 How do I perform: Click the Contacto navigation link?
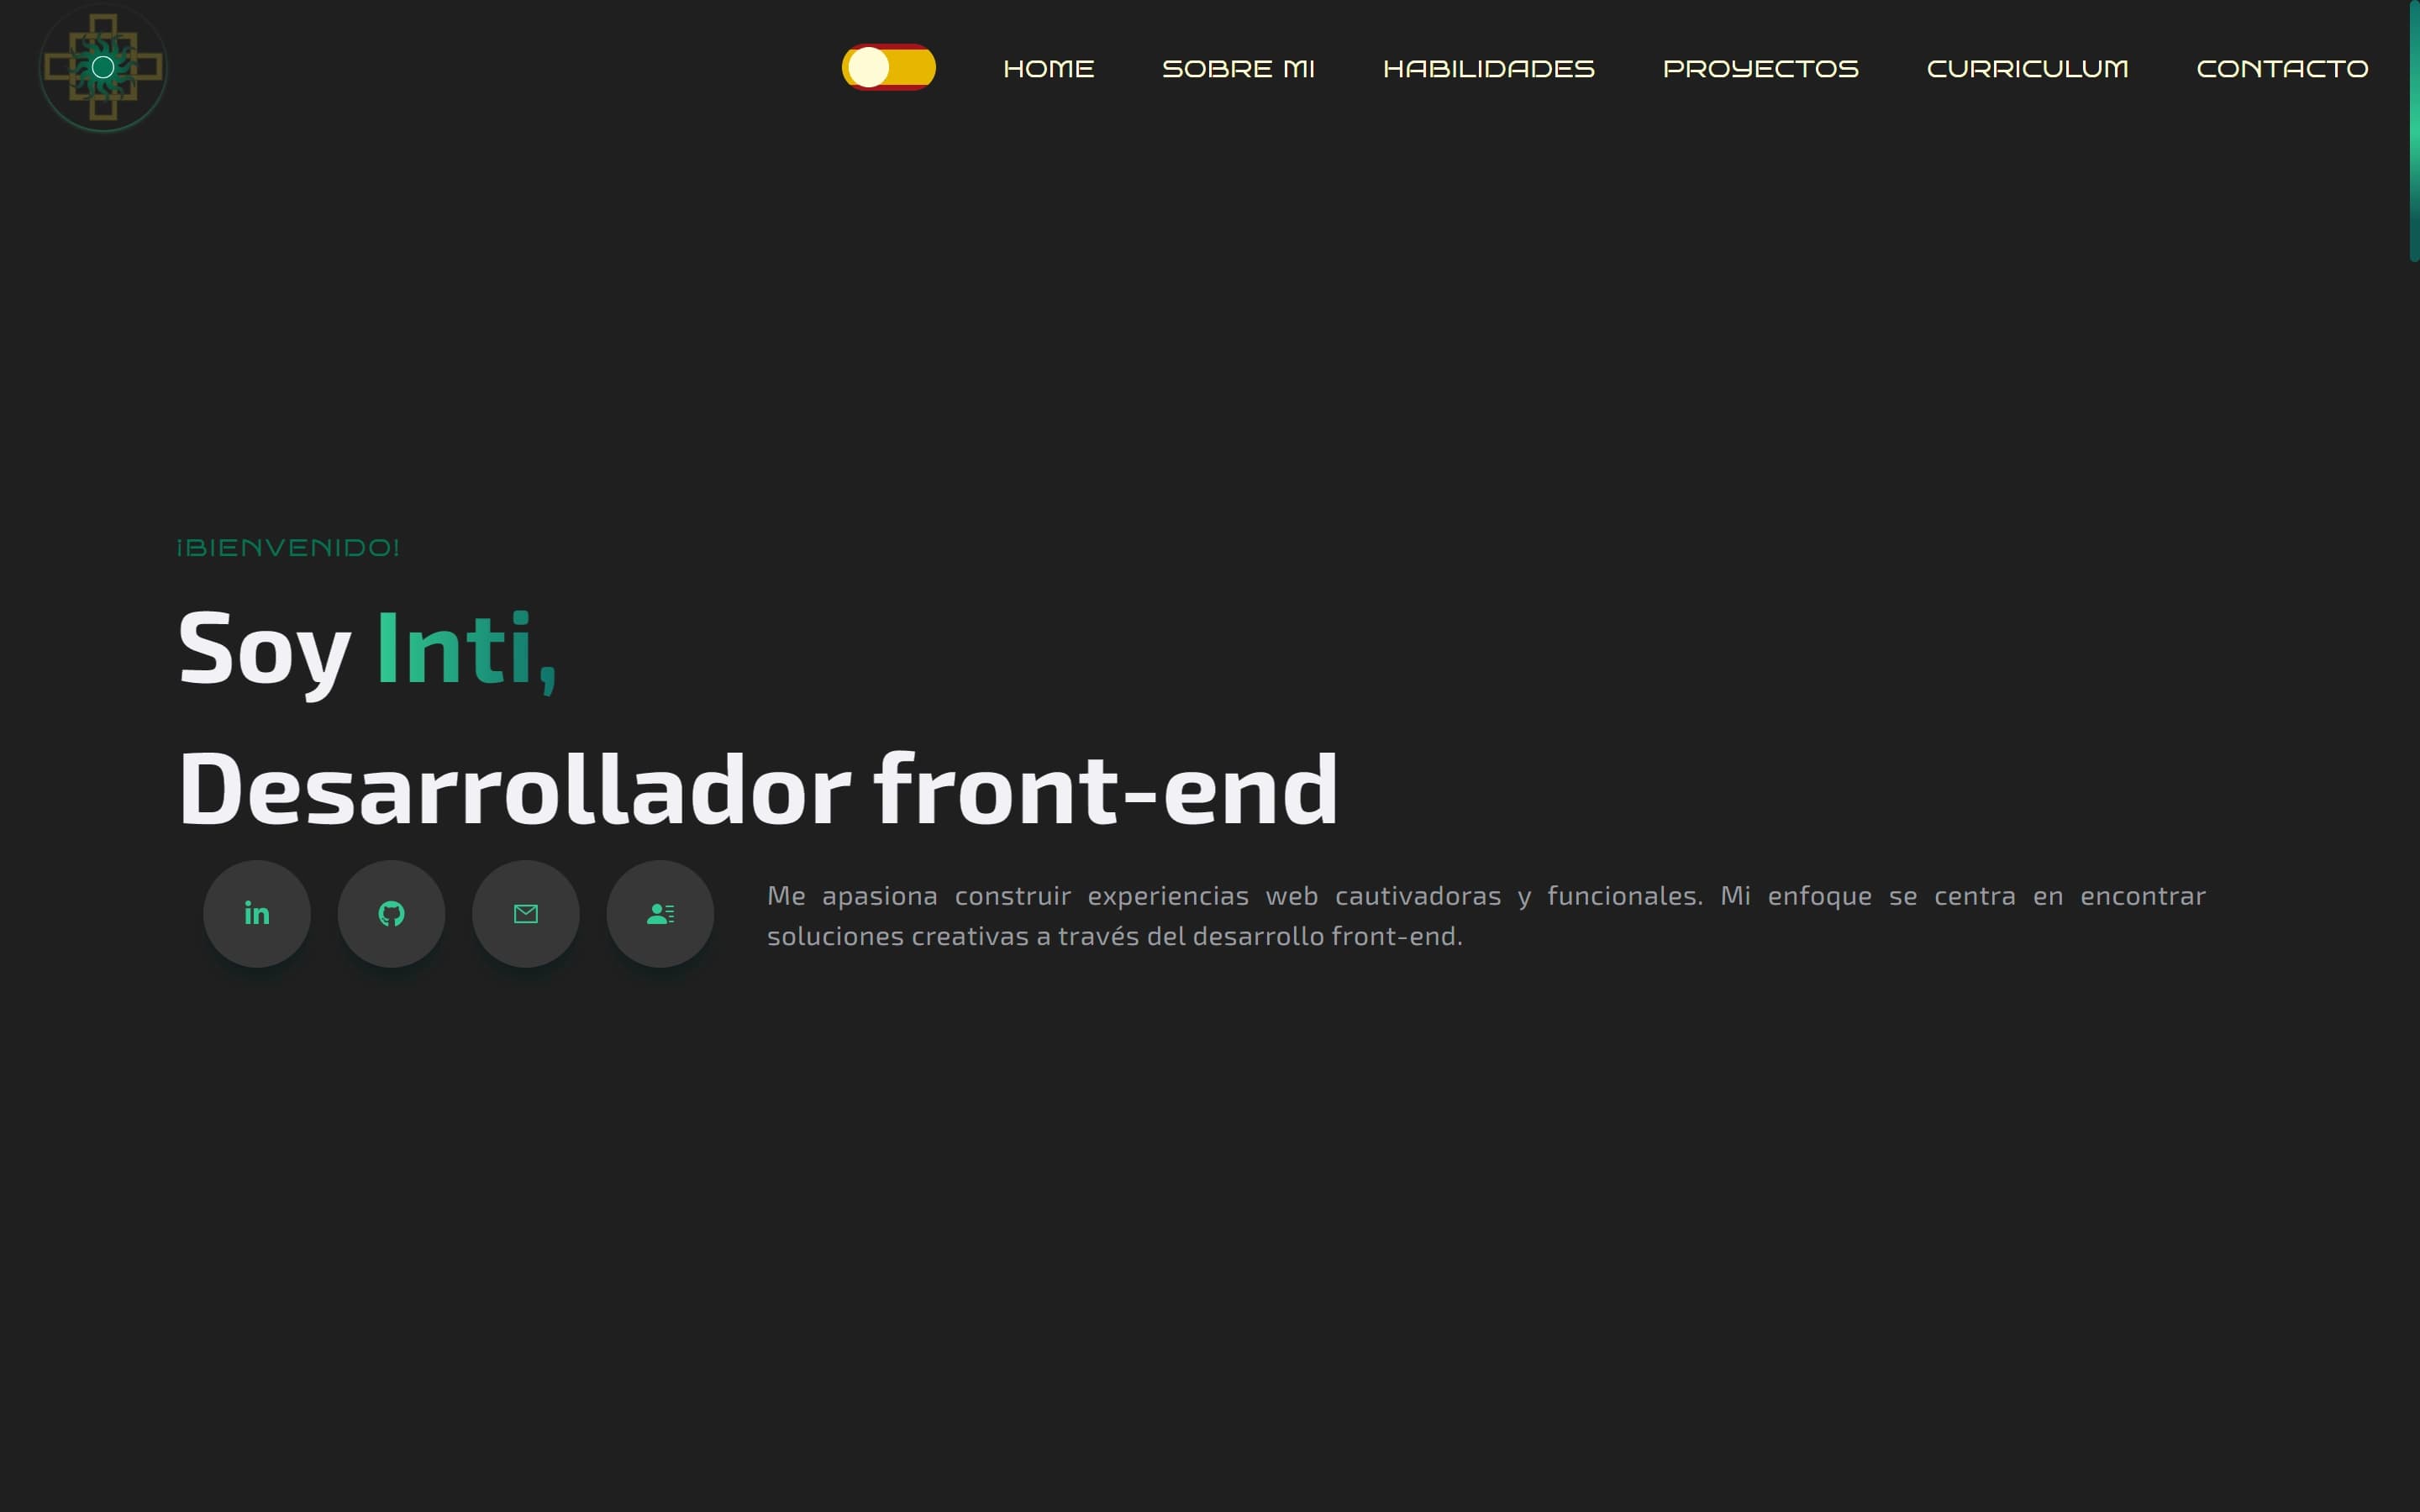[x=2282, y=68]
